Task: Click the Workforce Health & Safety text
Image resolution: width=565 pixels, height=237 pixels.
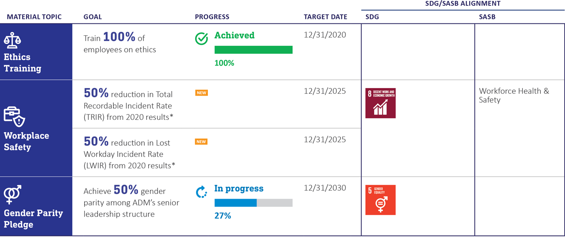Action: pos(514,95)
